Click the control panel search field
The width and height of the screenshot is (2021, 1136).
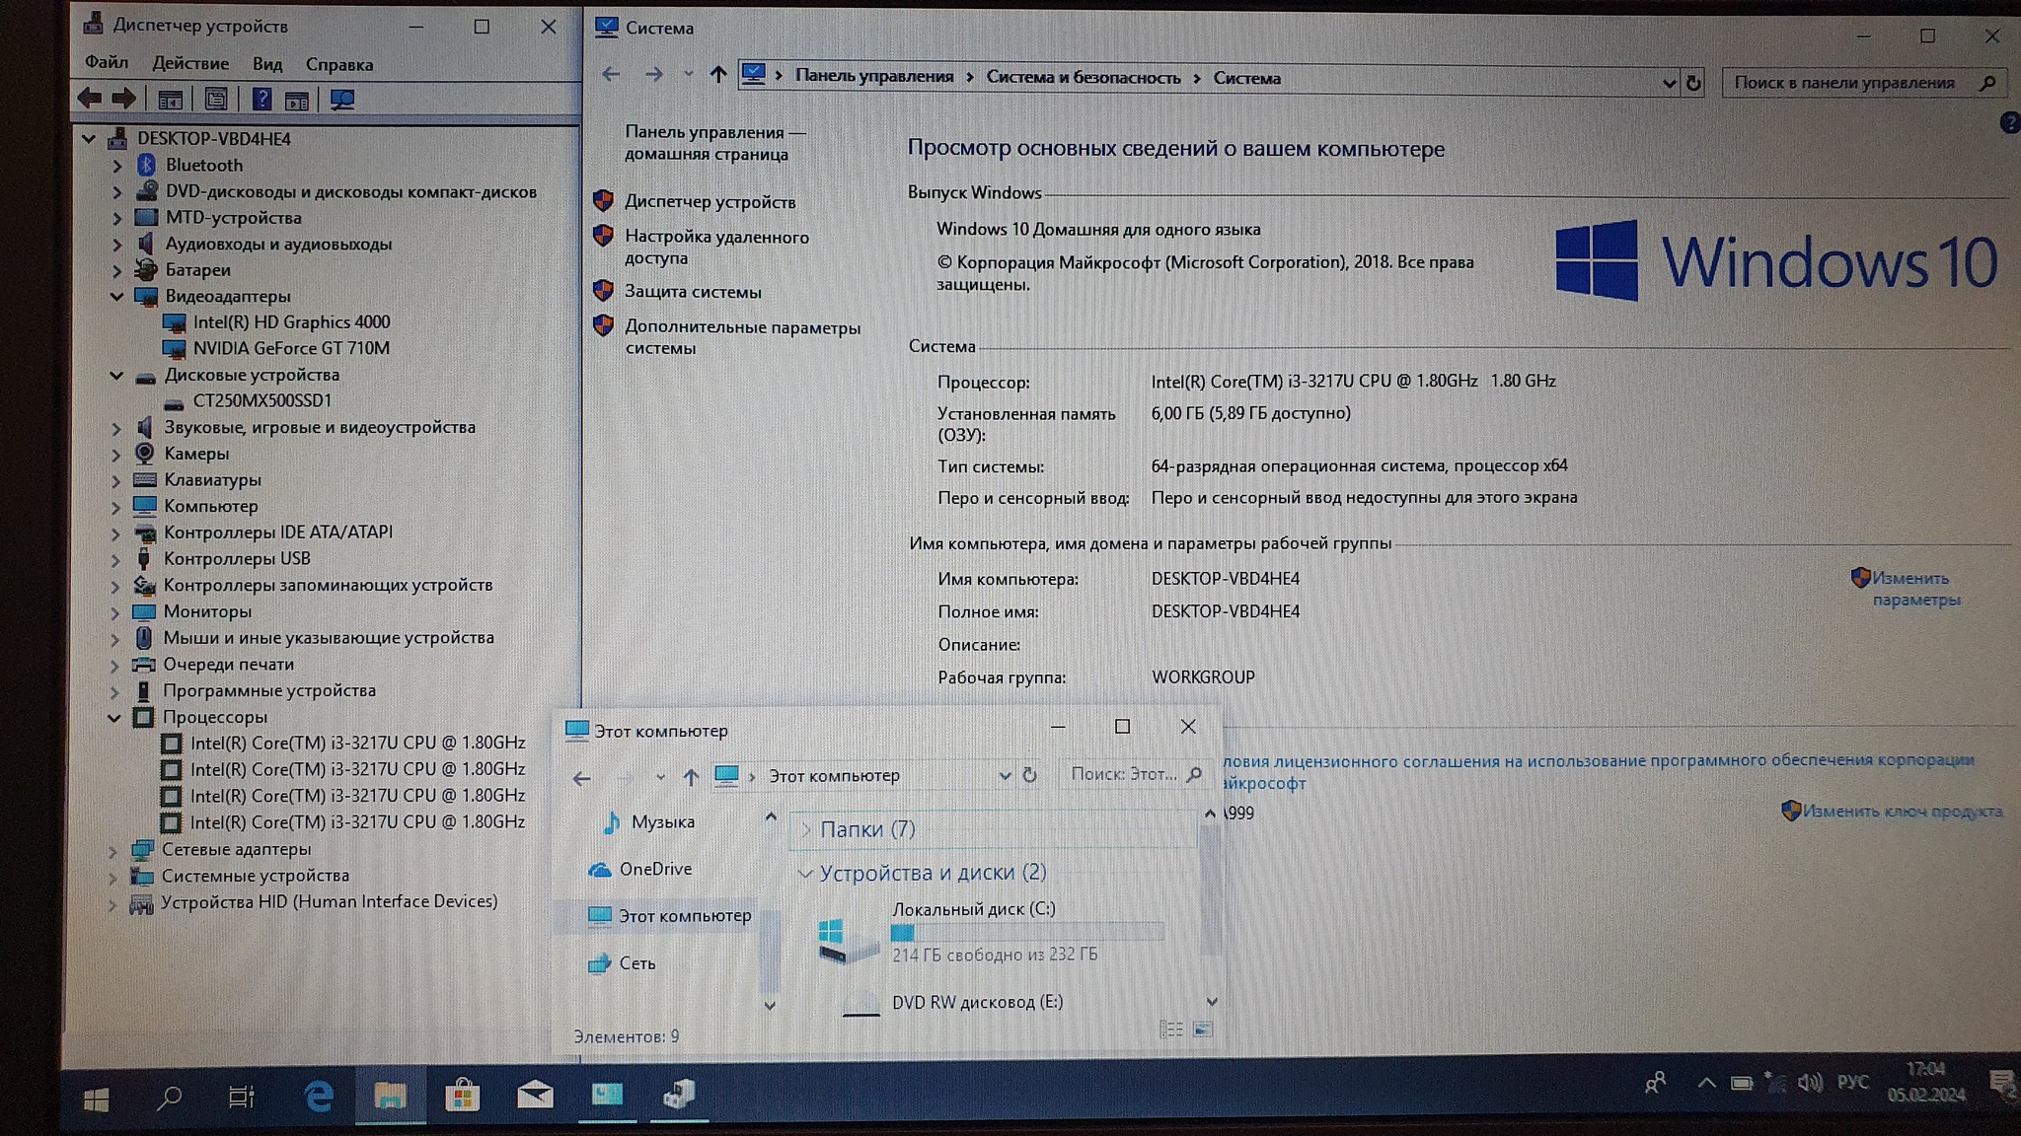1845,83
